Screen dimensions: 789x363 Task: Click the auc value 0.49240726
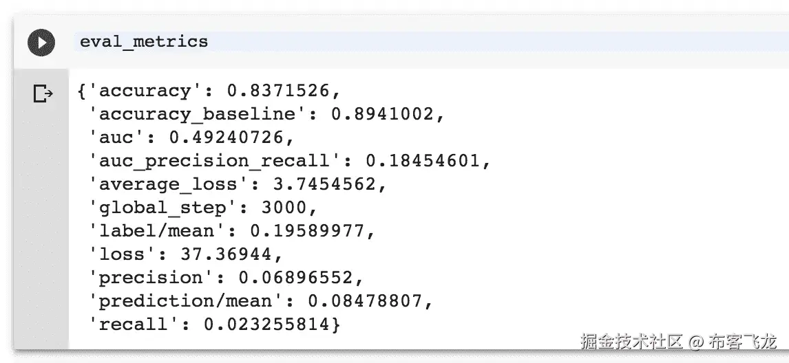coord(227,137)
